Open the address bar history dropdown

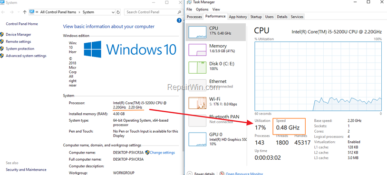[113, 12]
